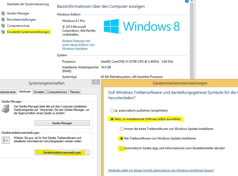Click the Geräte-Manager button in Systemeigenschaften
238x176 pixels.
(62, 123)
